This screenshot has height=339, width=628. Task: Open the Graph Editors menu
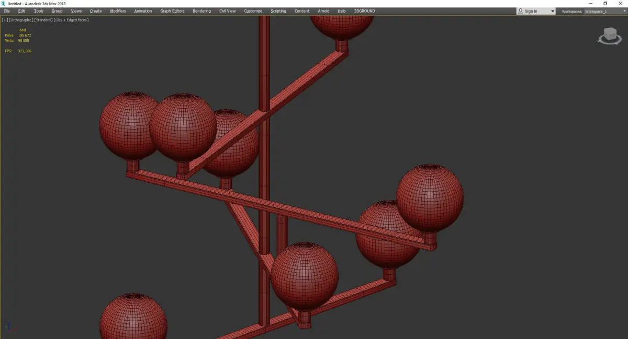(172, 11)
